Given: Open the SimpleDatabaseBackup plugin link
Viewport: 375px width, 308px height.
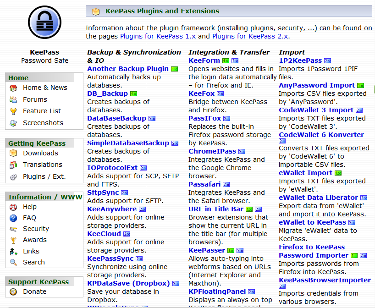Looking at the screenshot, I should (x=128, y=143).
